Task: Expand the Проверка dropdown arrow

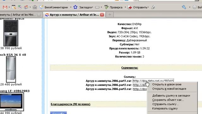Action: coord(125,7)
